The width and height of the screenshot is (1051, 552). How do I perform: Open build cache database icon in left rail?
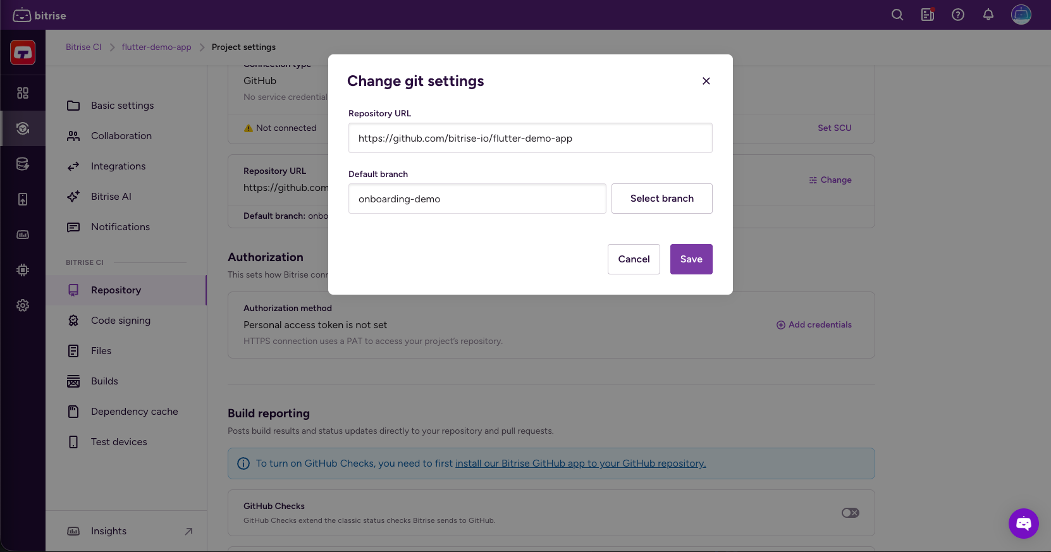point(23,164)
